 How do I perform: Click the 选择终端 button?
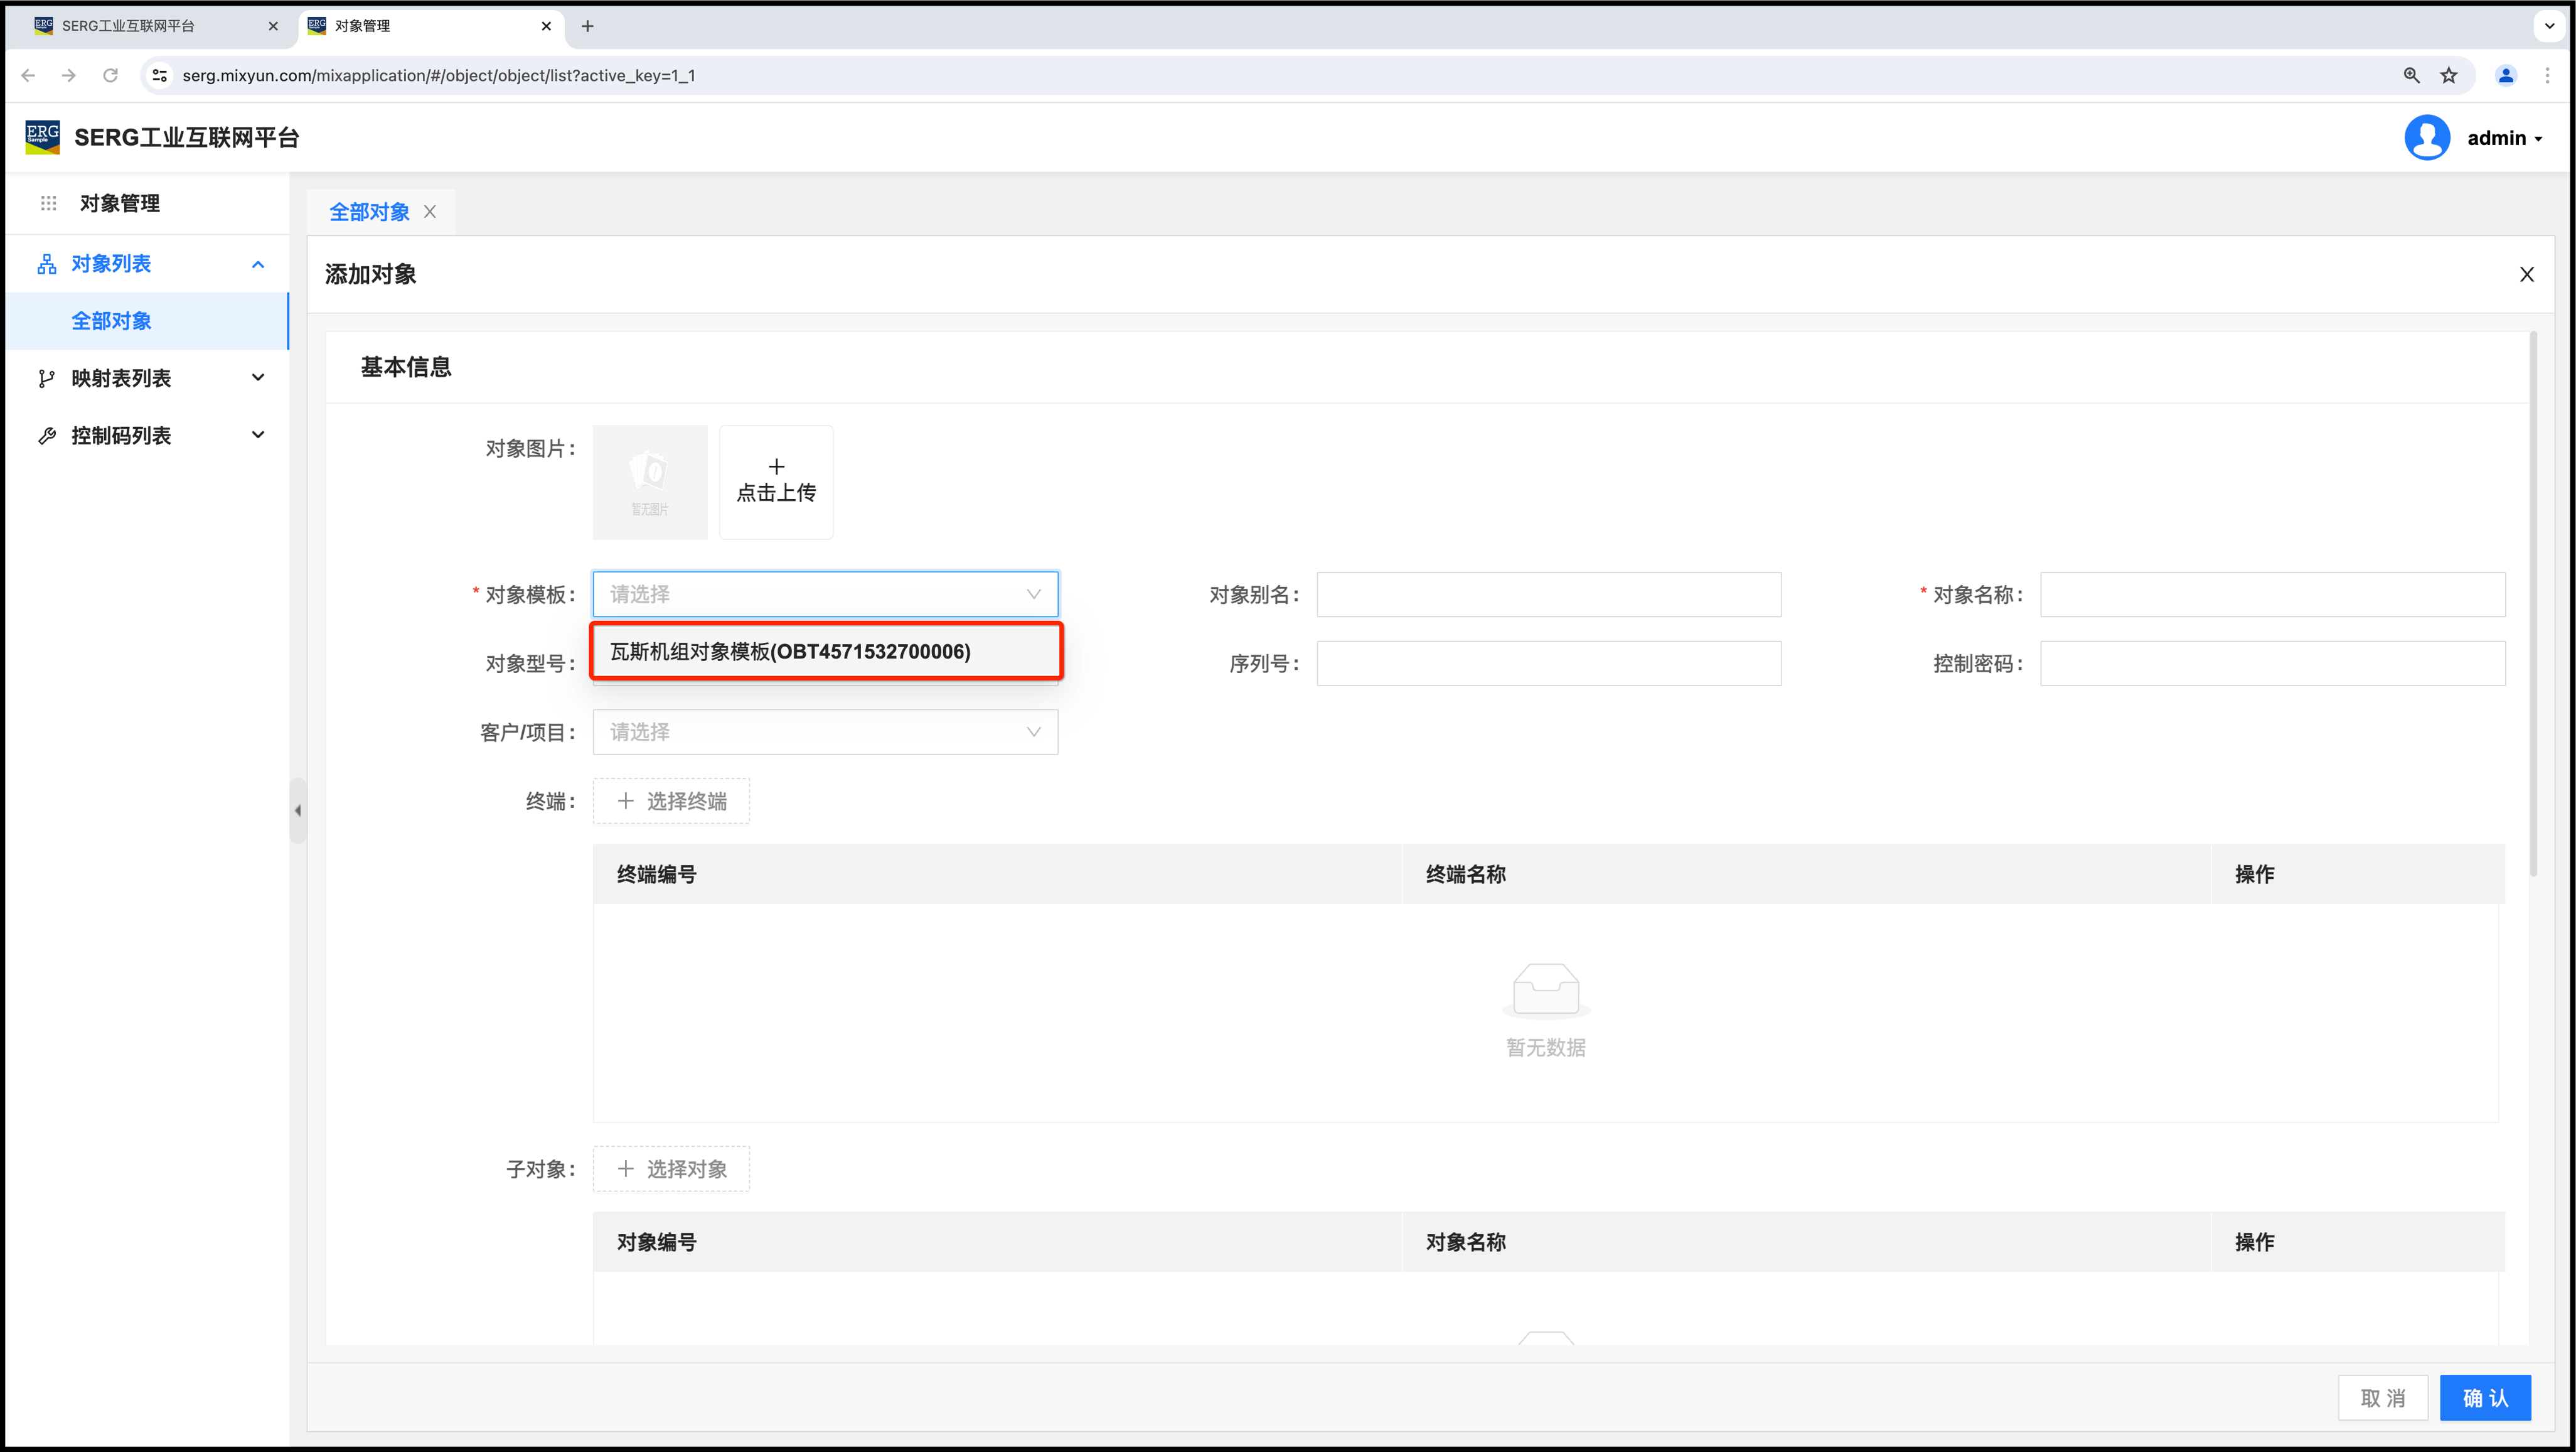point(671,802)
